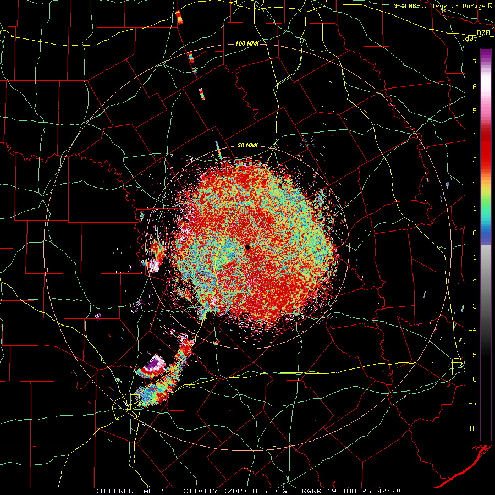Viewport: 495px width, 495px height.
Task: Click the 4 value on color scale
Action: coord(475,135)
